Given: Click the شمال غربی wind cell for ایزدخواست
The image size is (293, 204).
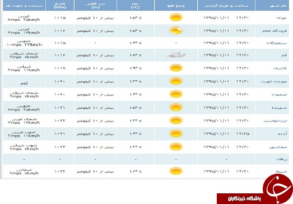Looking at the screenshot, I should tap(24, 121).
